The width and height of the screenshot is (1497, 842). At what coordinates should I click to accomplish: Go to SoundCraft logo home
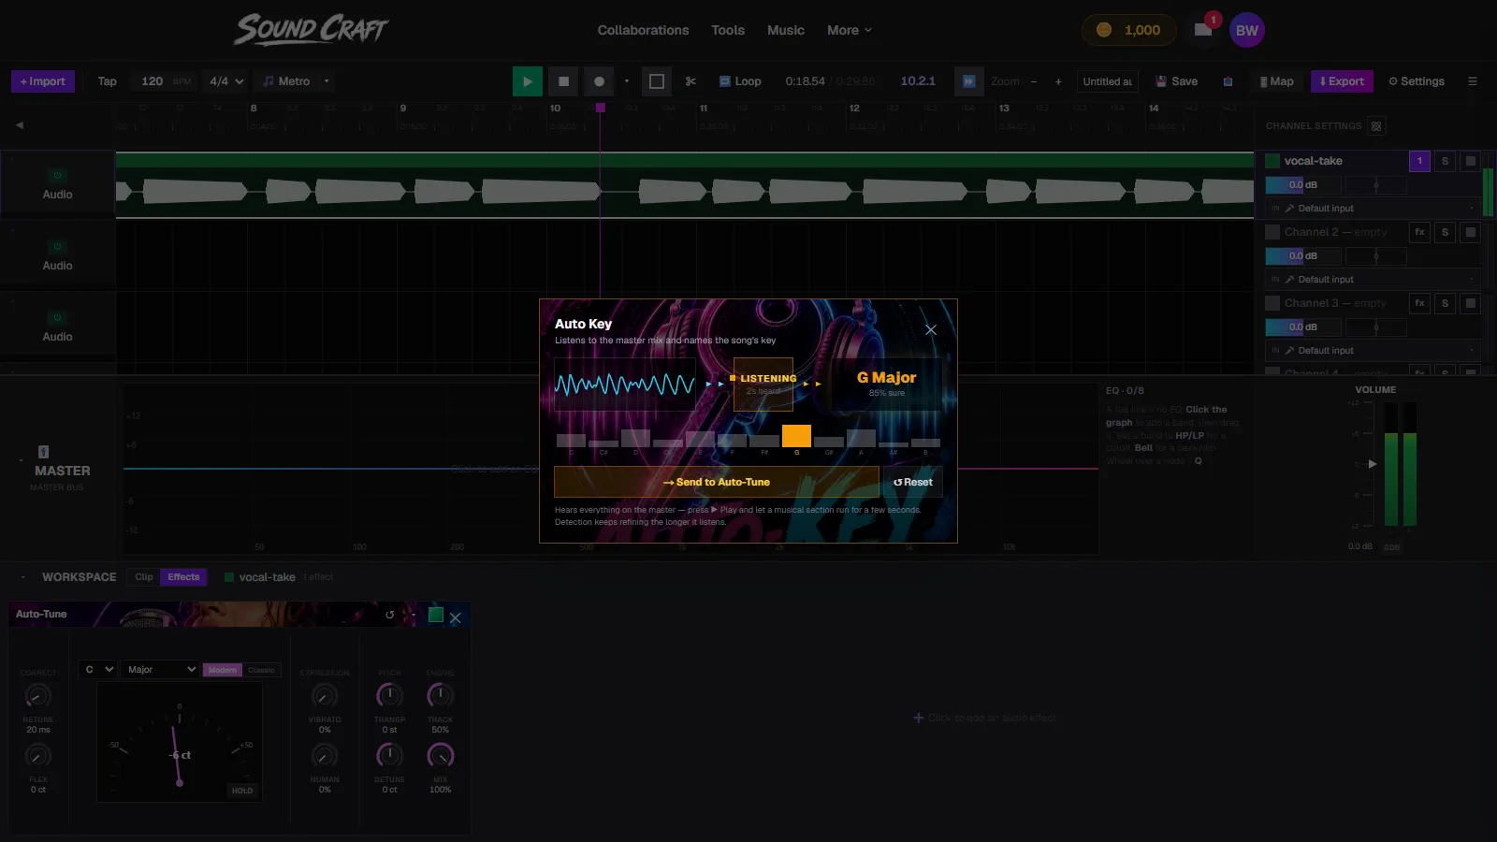[x=312, y=30]
